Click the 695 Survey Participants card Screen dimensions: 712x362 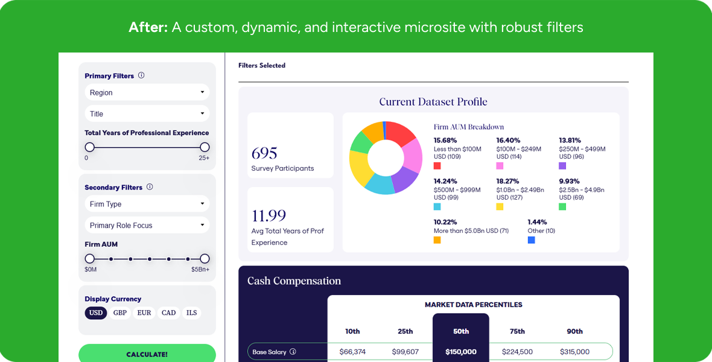pyautogui.click(x=291, y=145)
